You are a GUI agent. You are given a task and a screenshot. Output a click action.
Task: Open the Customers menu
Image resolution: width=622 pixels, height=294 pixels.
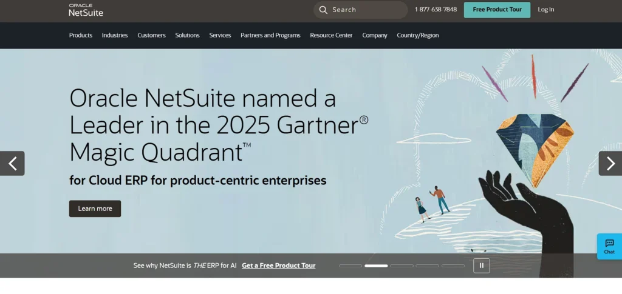pyautogui.click(x=151, y=35)
